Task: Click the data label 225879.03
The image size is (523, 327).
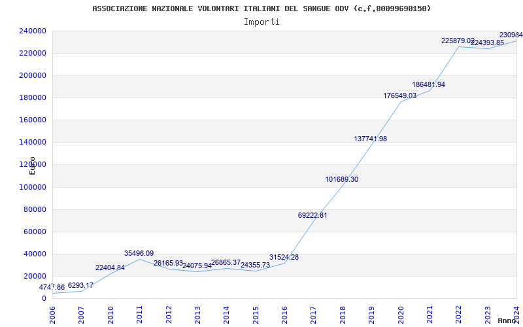Action: point(458,41)
